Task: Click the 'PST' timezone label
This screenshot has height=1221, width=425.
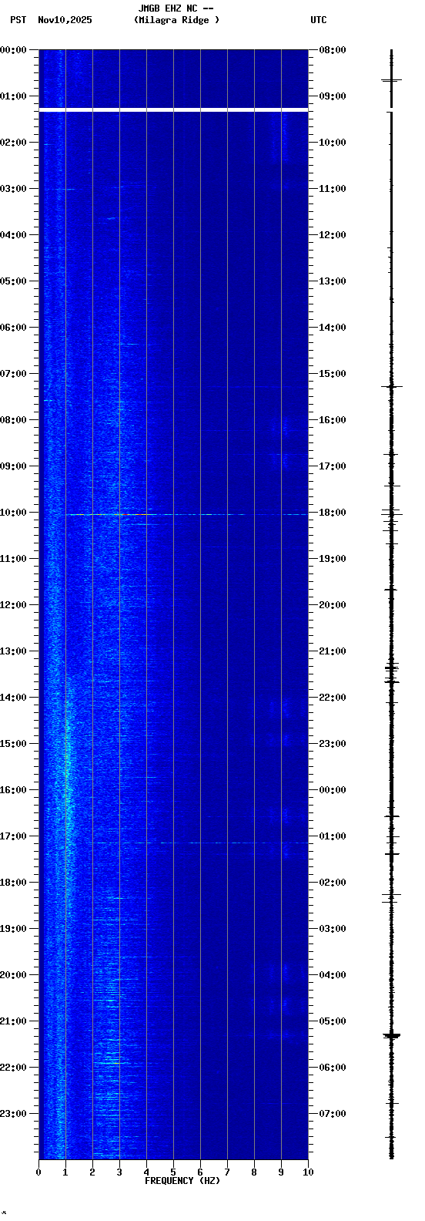Action: (18, 20)
